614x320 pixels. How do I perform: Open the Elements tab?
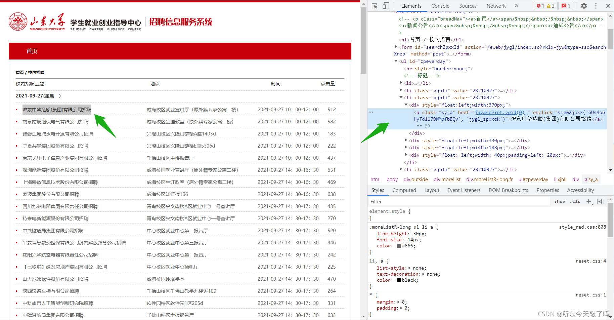pyautogui.click(x=411, y=6)
